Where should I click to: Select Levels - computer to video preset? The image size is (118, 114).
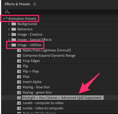point(43,103)
